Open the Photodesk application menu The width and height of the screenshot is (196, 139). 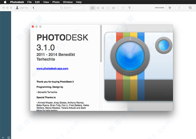pyautogui.click(x=17, y=2)
